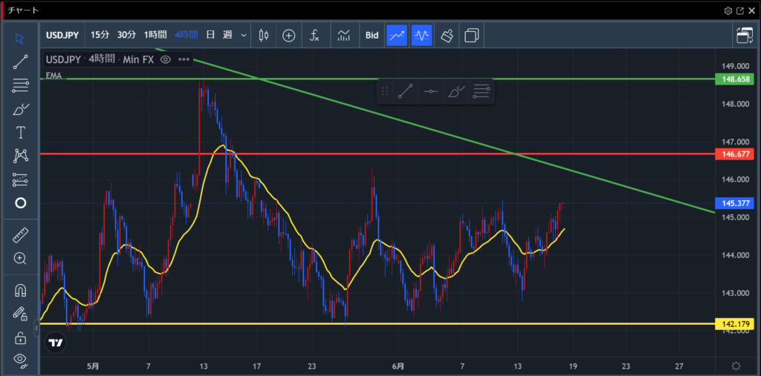Viewport: 761px width, 376px height.
Task: Toggle the Bid price button
Action: point(372,35)
